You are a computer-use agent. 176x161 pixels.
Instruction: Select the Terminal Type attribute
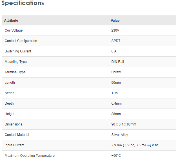(x=15, y=72)
